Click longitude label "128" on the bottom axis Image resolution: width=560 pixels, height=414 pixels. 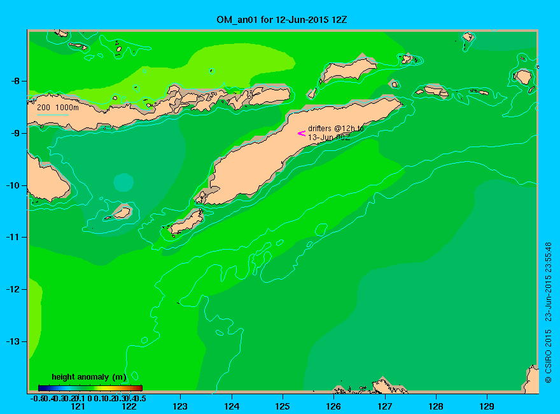[436, 406]
